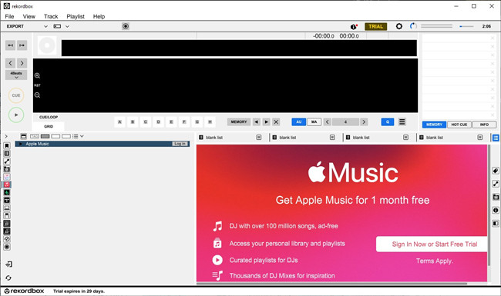The width and height of the screenshot is (501, 296).
Task: Switch to the INFO tab
Action: coord(484,125)
